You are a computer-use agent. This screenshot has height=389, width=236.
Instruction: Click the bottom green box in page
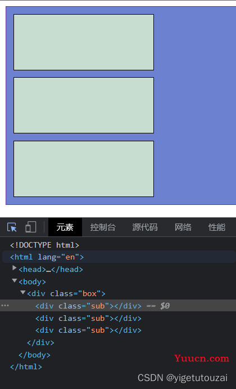click(84, 169)
